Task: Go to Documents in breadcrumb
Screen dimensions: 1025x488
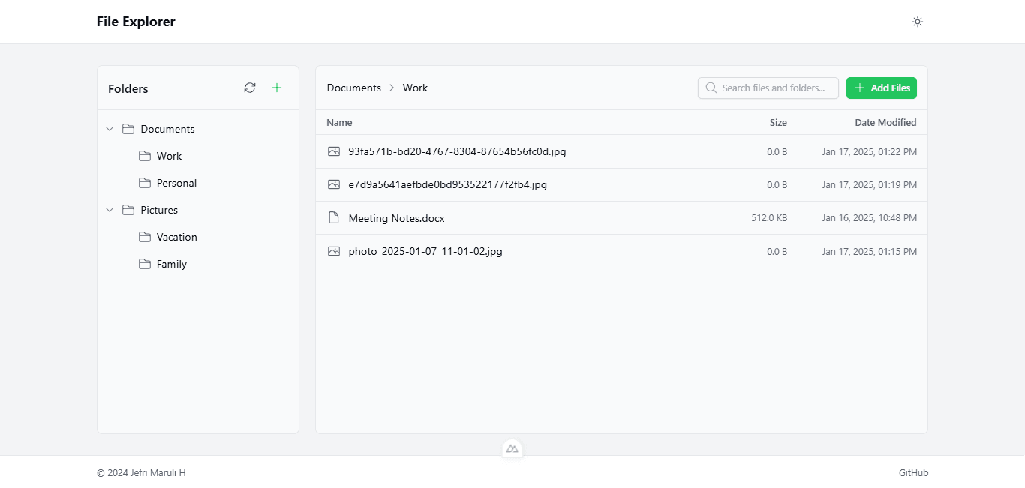Action: (354, 88)
